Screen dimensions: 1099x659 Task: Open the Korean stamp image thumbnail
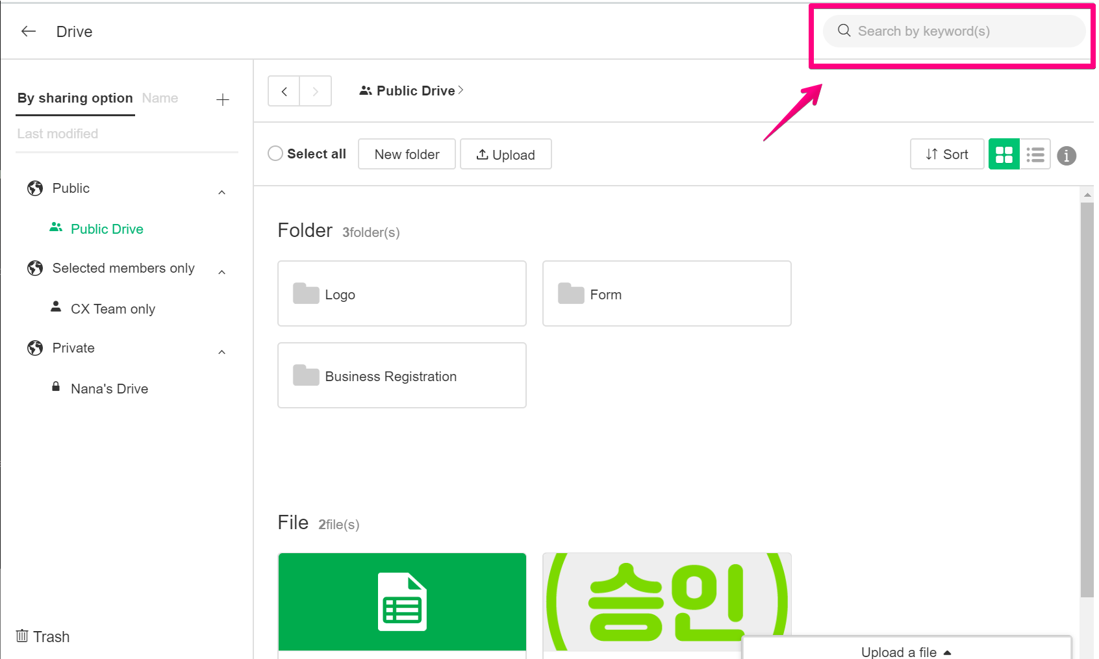click(667, 602)
